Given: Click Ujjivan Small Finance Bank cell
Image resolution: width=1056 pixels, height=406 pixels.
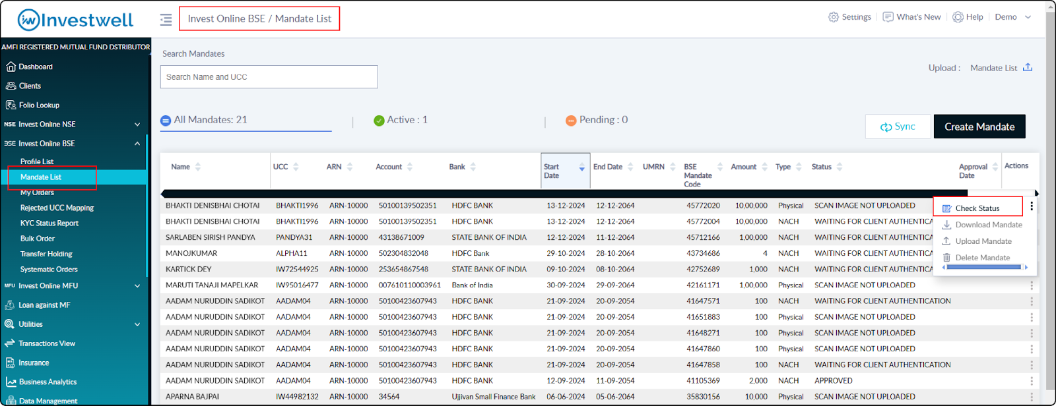Looking at the screenshot, I should coord(494,397).
